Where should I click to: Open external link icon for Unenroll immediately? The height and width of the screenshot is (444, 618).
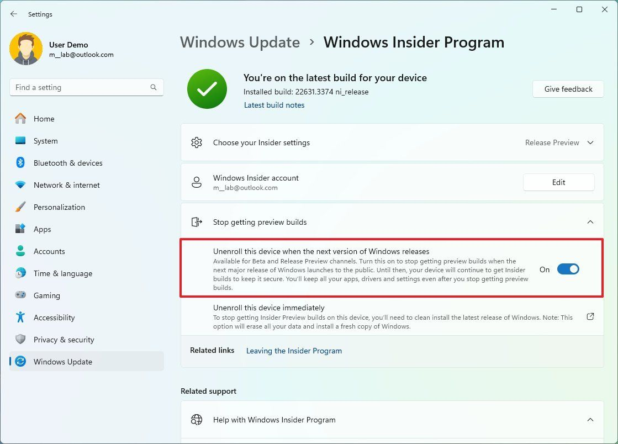tap(590, 317)
